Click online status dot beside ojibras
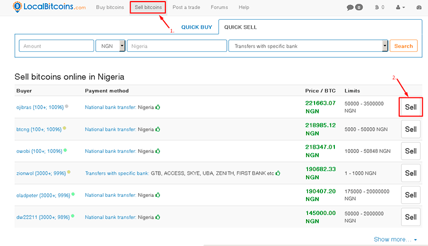The image size is (428, 246). coord(66,106)
